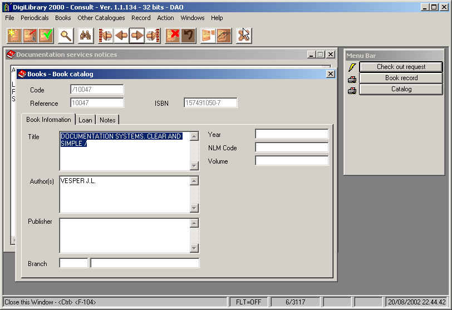Switch to the Notes tab
Screen dimensions: 452x310
pos(107,120)
